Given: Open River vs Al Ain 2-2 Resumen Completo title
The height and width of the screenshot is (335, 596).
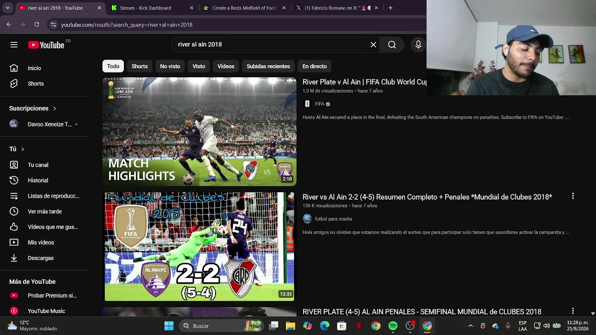Looking at the screenshot, I should click(427, 197).
